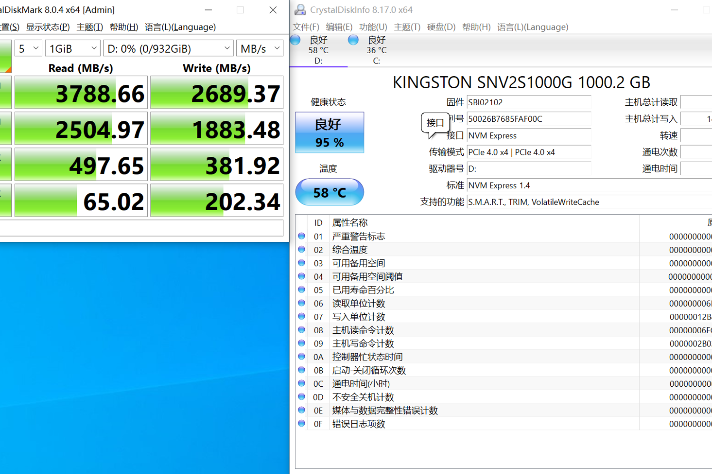712x474 pixels.
Task: Click the CrystalDiskInfo title bar icon
Action: point(300,9)
